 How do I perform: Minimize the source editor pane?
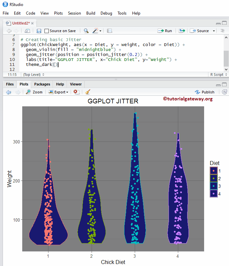218,24
